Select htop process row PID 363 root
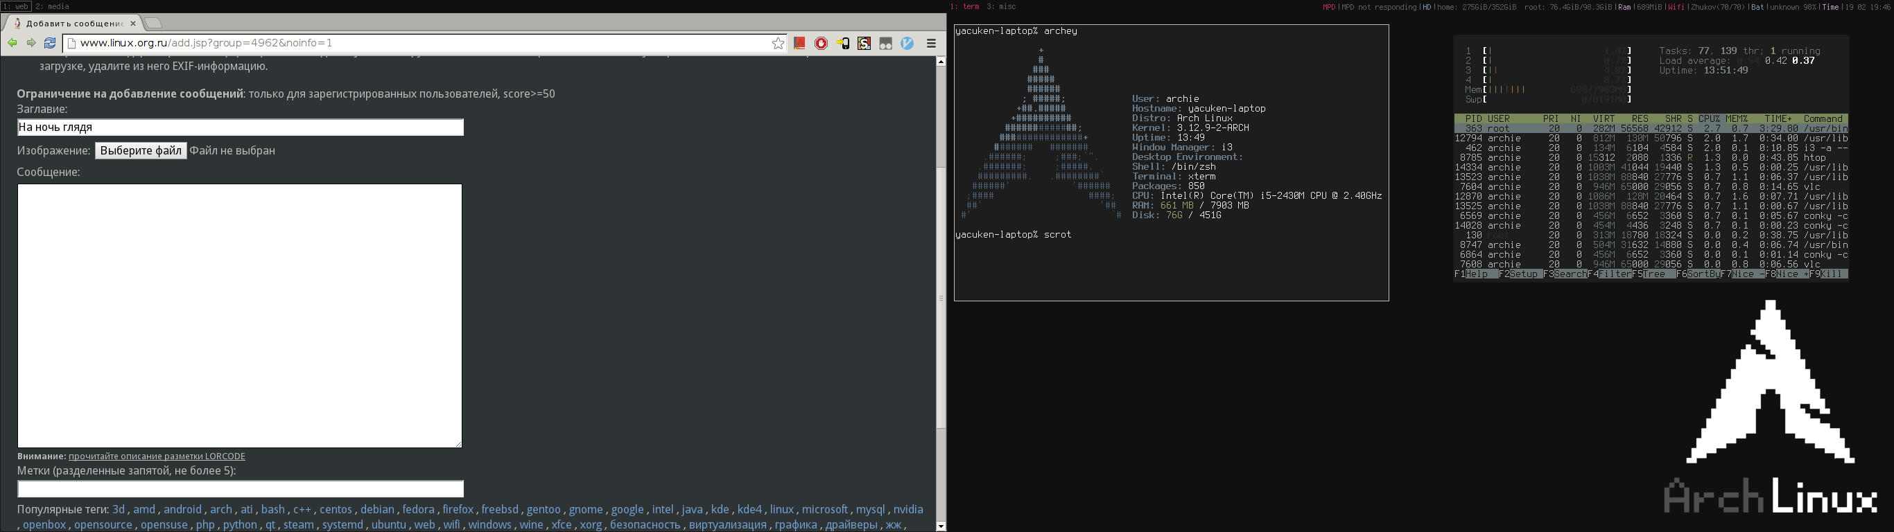The height and width of the screenshot is (532, 1894). coord(1651,129)
